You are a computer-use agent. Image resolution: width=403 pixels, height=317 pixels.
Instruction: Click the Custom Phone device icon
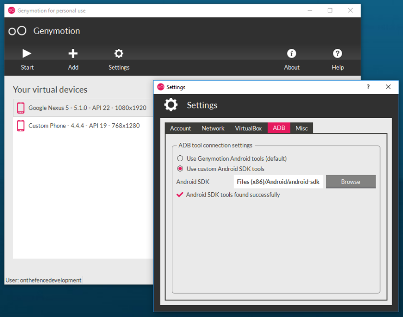[x=21, y=126]
